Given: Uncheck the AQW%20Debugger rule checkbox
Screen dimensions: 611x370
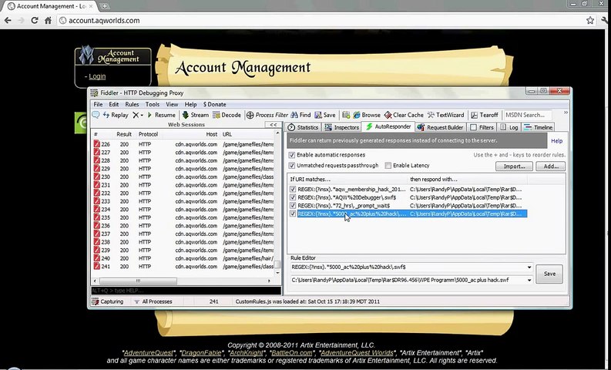Looking at the screenshot, I should [x=293, y=197].
